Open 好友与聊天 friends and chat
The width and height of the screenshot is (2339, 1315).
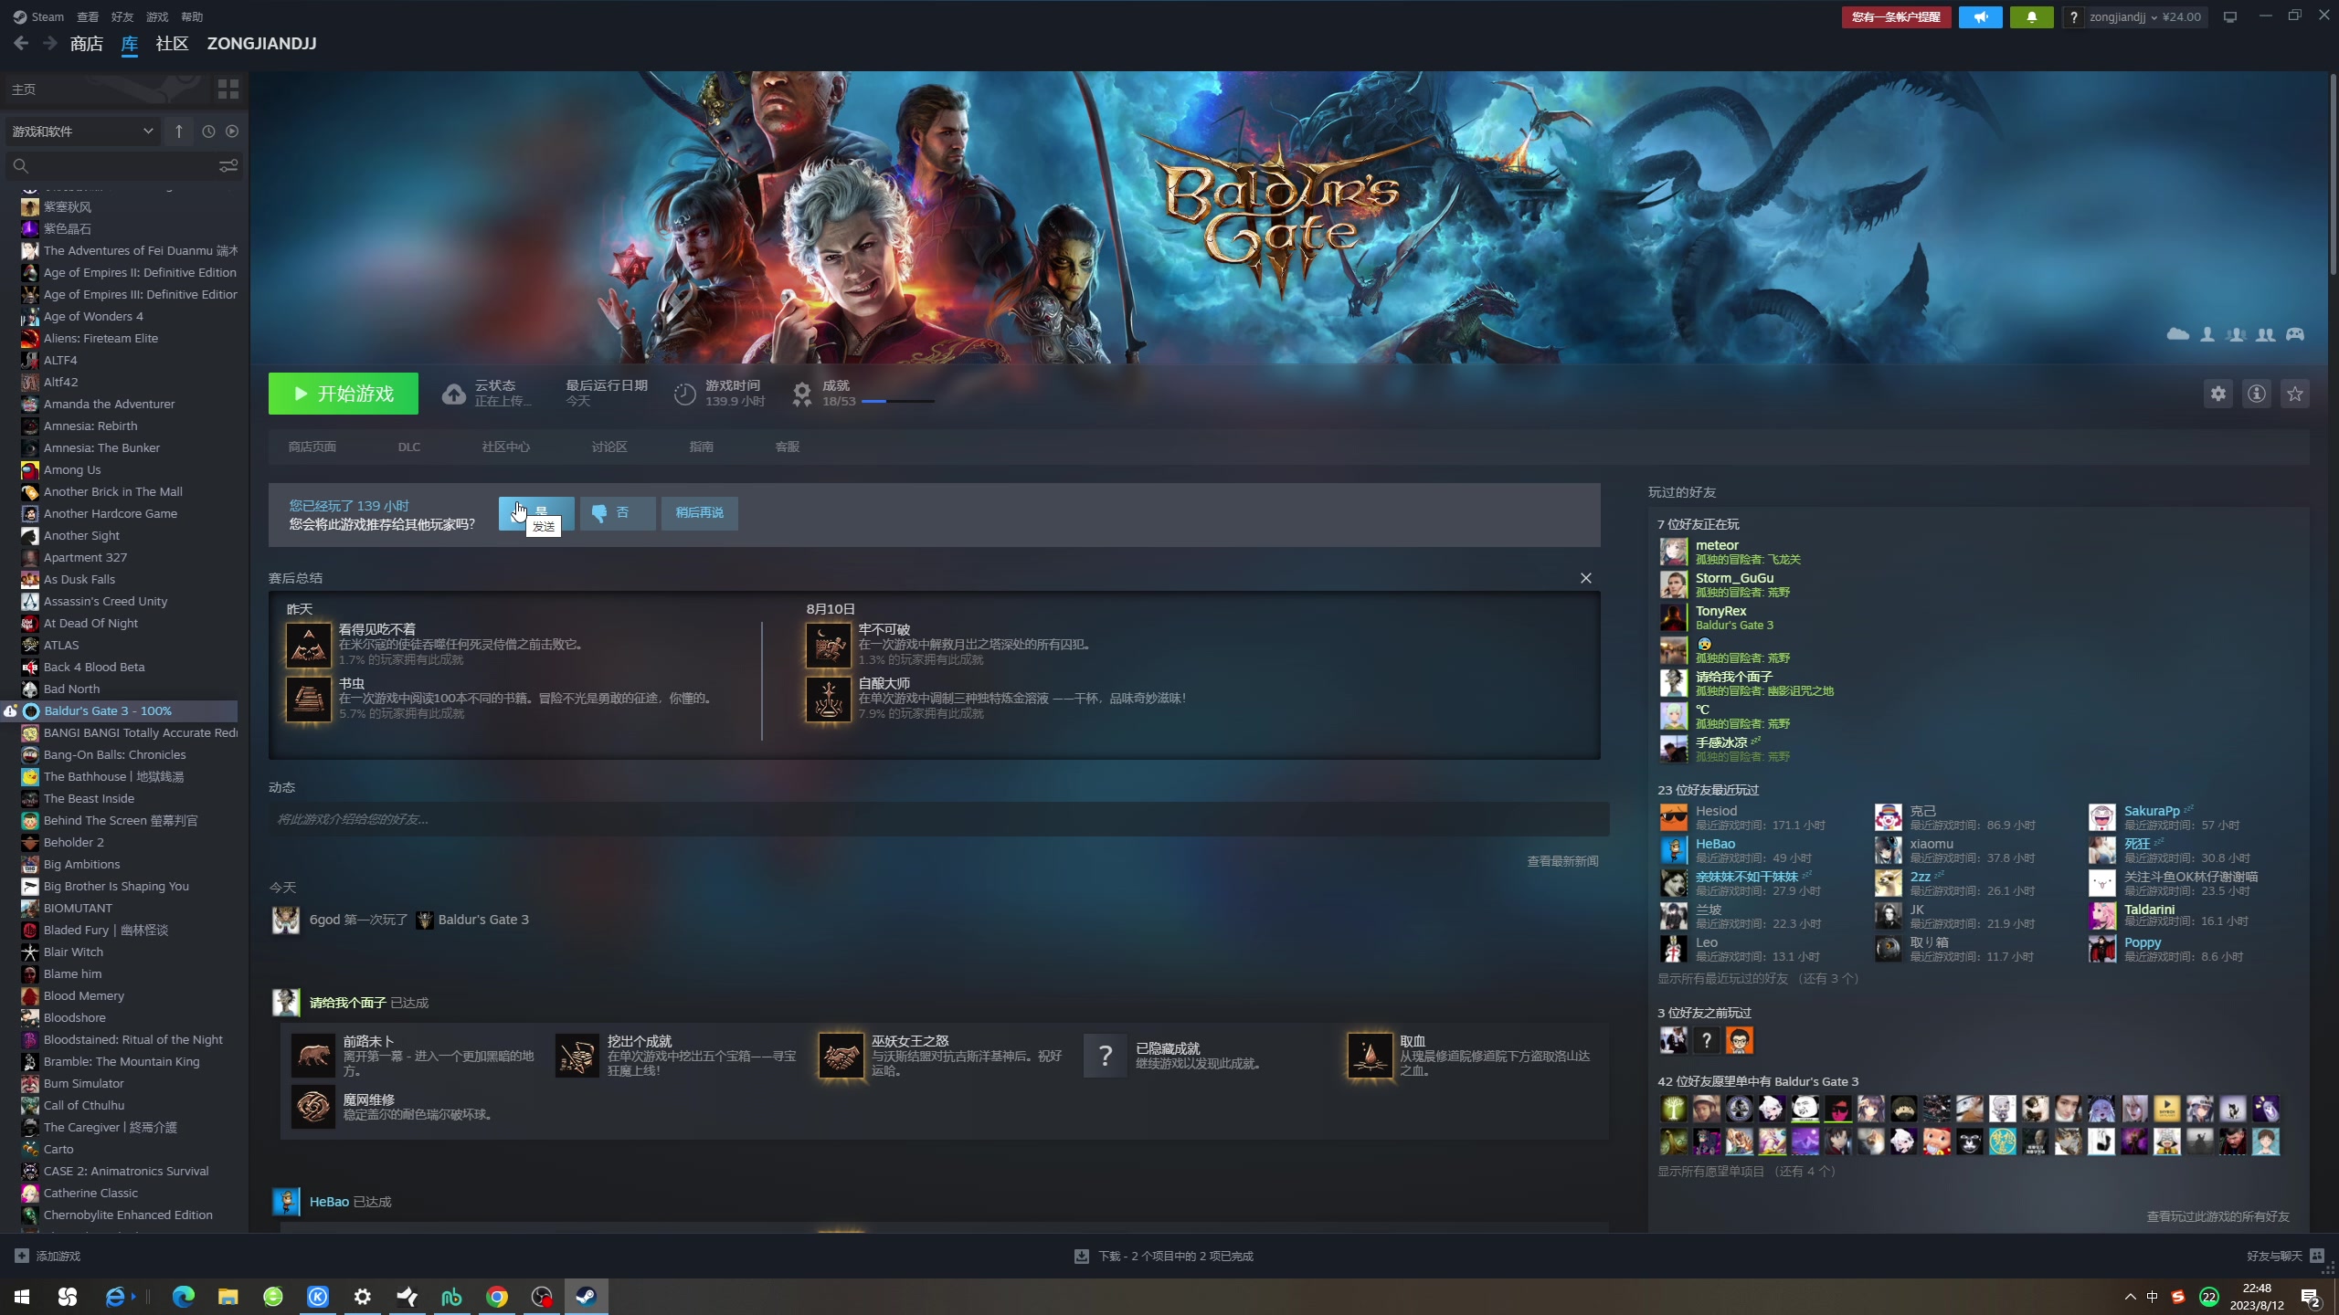click(2284, 1256)
